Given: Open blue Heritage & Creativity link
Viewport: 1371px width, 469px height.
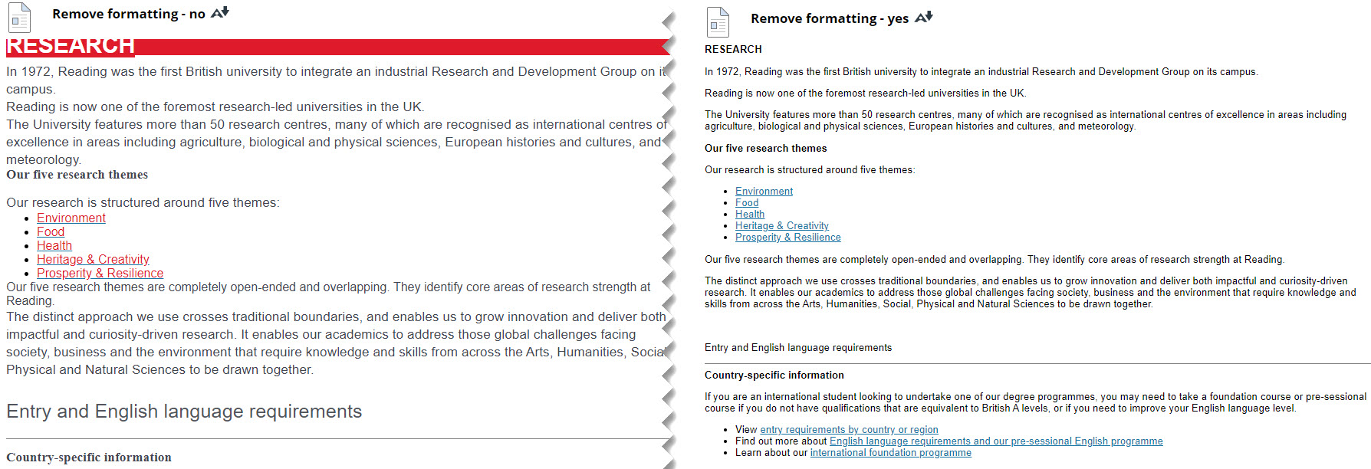Looking at the screenshot, I should (x=782, y=226).
